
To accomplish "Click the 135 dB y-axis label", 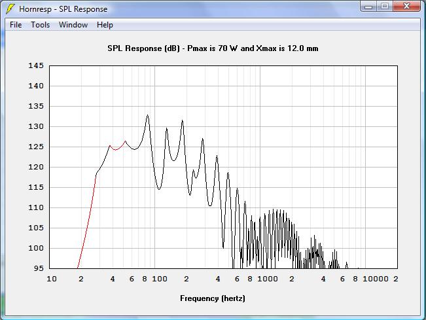I will 36,106.
